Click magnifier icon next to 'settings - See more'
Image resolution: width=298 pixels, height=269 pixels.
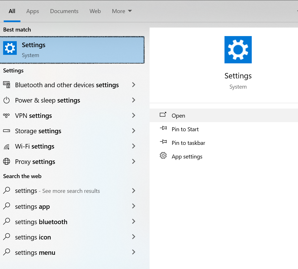(7, 190)
